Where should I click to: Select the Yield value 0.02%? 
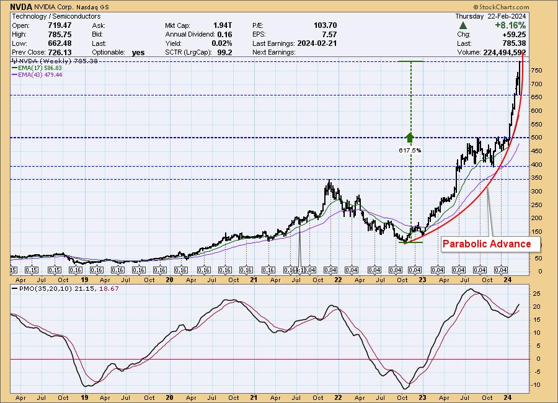point(222,43)
